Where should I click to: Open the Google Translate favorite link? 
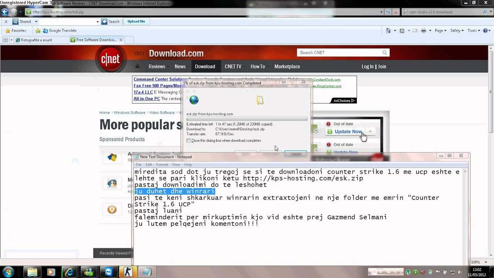(60, 31)
